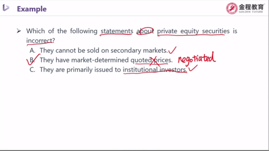Click the Chinese text 金程教育 in logo
The width and height of the screenshot is (269, 151).
click(251, 7)
